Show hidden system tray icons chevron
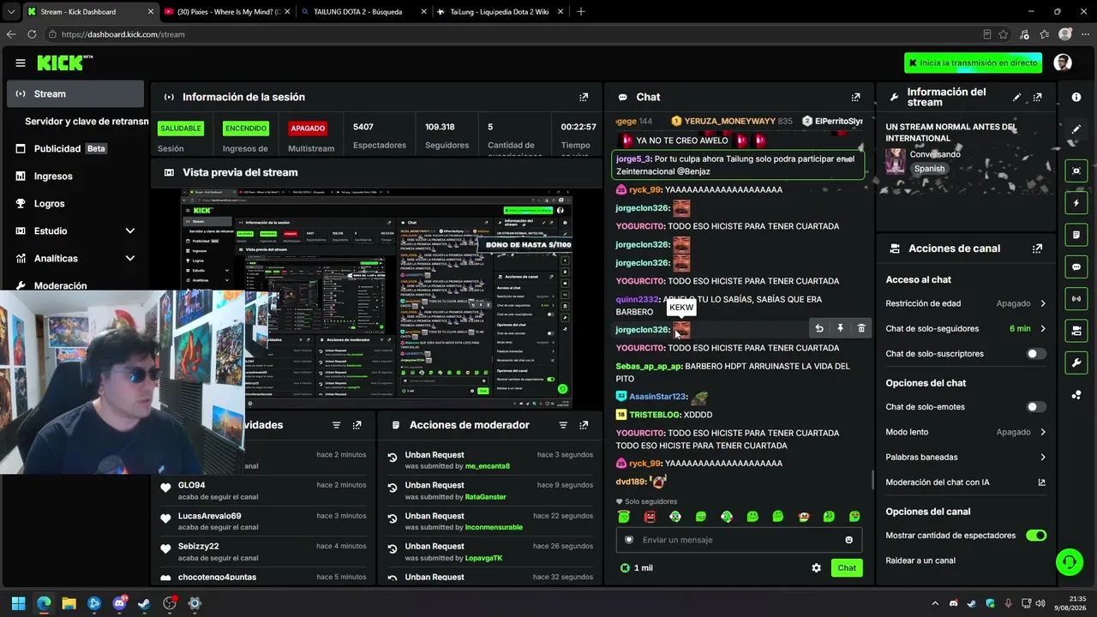 937,603
